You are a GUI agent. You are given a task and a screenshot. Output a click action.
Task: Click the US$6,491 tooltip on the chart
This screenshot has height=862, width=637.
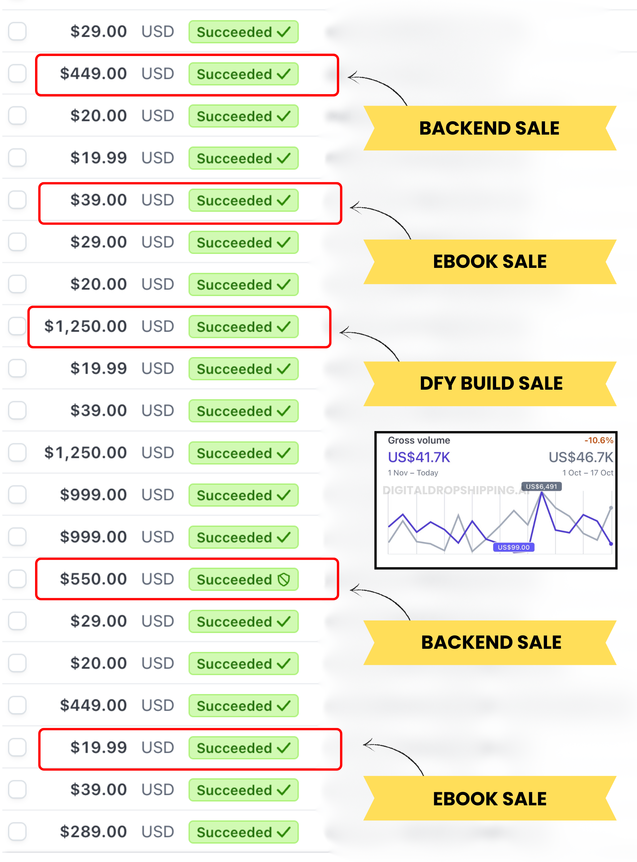pos(541,486)
